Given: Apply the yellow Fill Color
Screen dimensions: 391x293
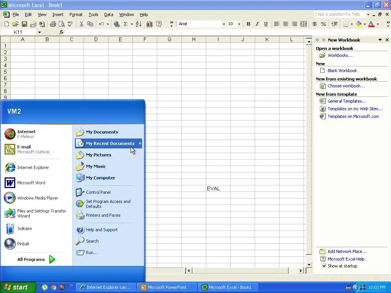Looking at the screenshot, I should point(359,24).
